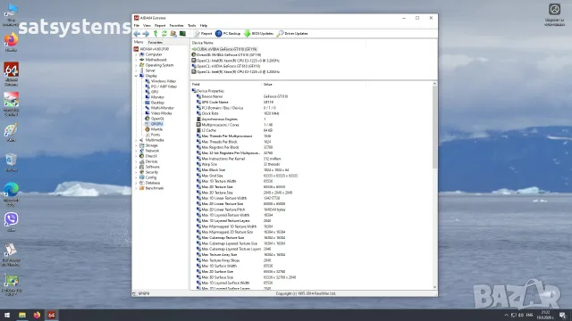Switch to the Menu tab in the sidebar

coord(139,42)
